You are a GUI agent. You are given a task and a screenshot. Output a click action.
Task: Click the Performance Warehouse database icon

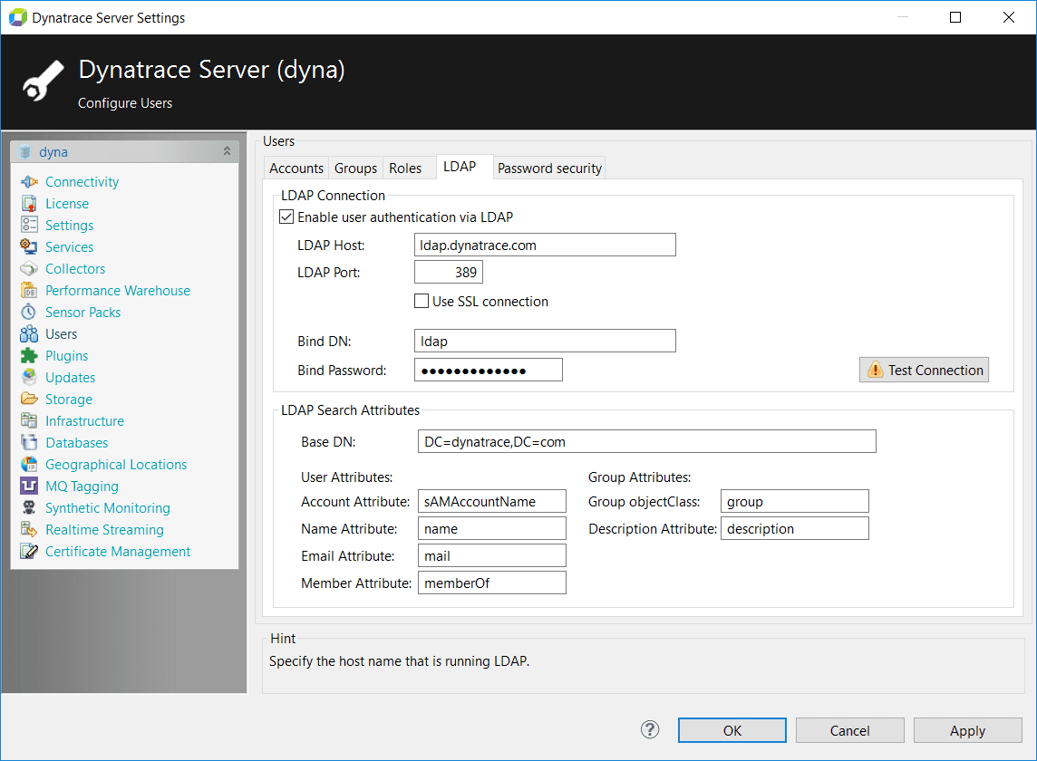click(x=29, y=290)
